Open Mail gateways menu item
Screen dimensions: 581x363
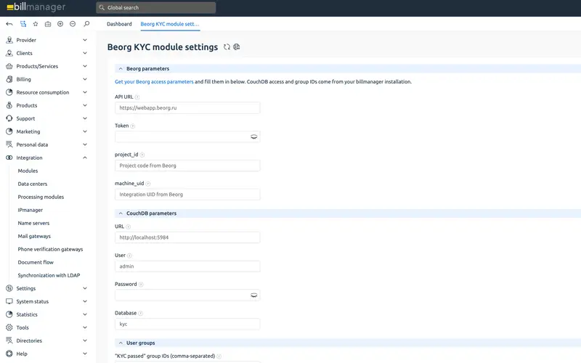(34, 236)
